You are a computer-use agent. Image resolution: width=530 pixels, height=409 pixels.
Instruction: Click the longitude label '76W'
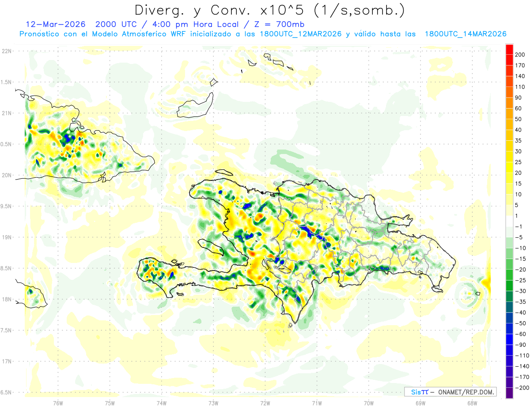(58, 403)
